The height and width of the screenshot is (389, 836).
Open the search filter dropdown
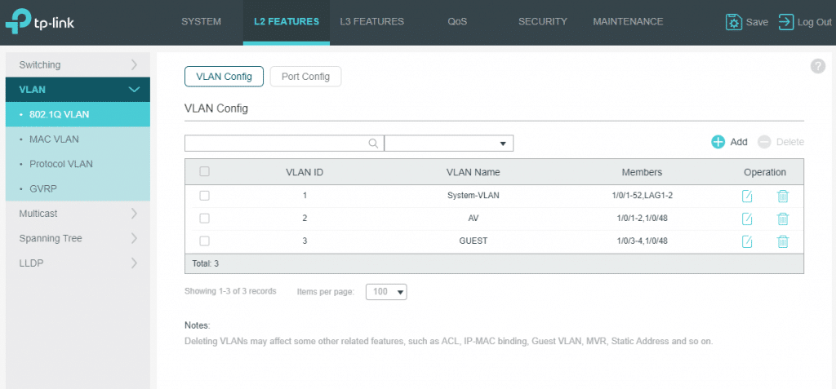point(448,144)
